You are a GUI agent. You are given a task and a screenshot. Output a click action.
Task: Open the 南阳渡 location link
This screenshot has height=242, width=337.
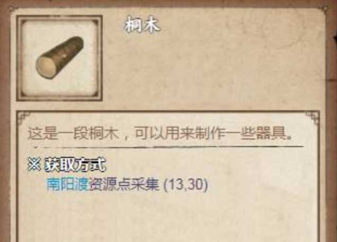point(68,185)
